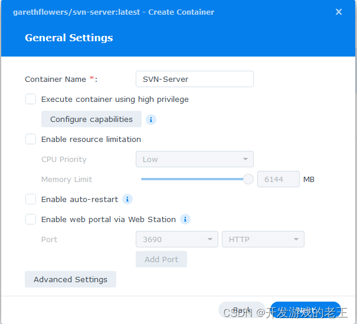Screen dimensions: 357x324
Task: Click Configure capabilities button
Action: click(91, 119)
